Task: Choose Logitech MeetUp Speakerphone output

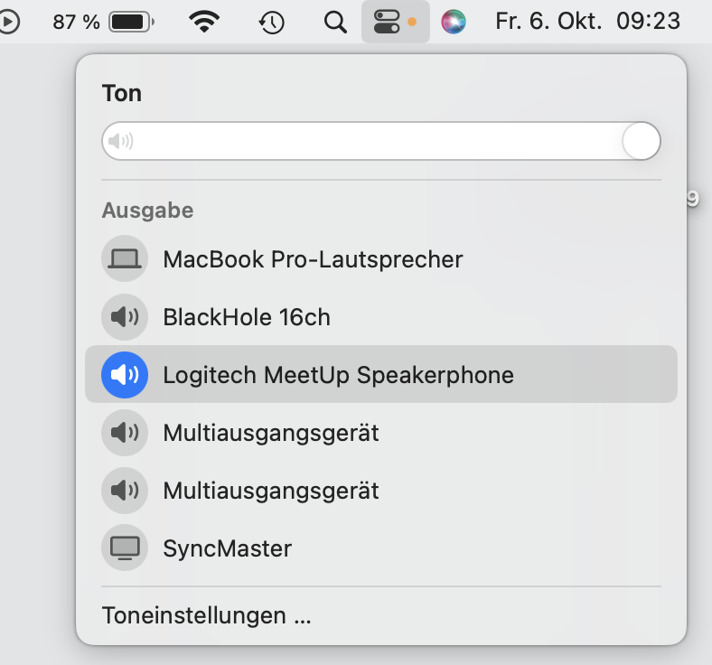Action: coord(381,374)
